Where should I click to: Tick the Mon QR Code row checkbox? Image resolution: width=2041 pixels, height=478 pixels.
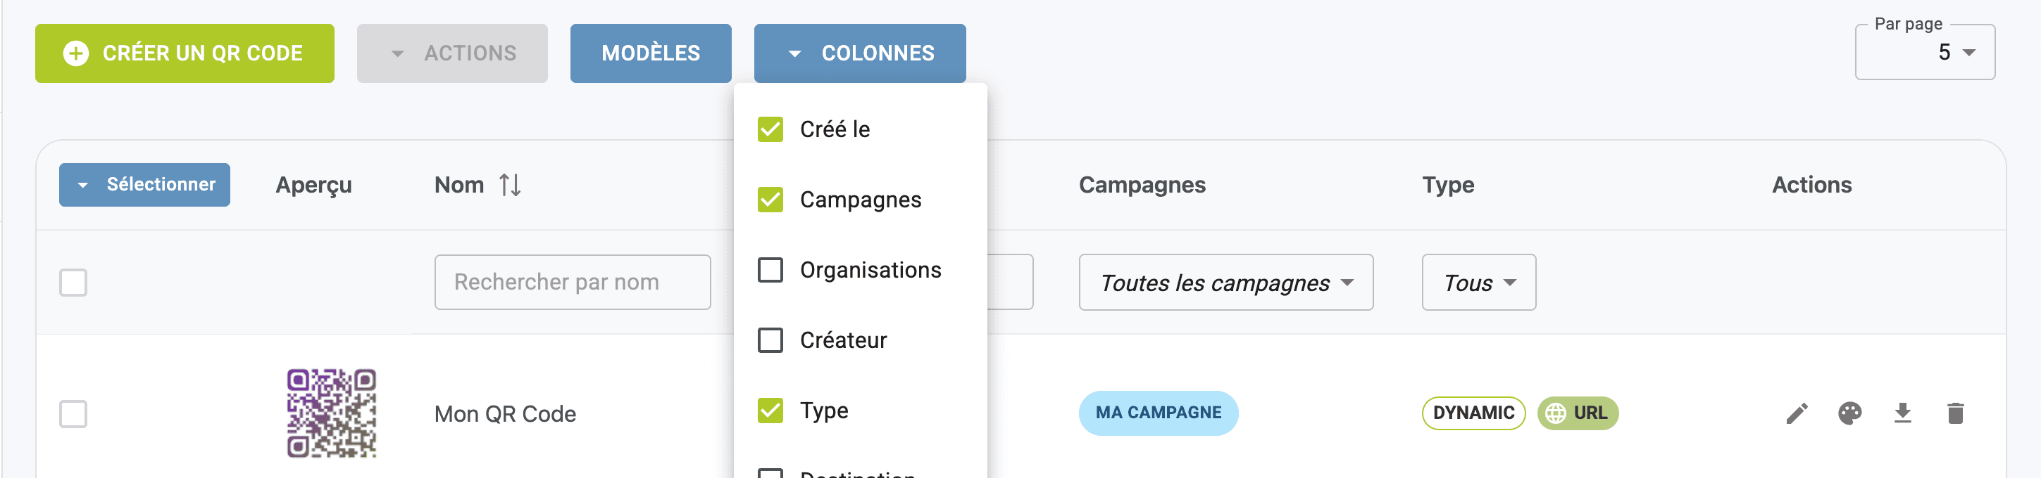pos(73,414)
